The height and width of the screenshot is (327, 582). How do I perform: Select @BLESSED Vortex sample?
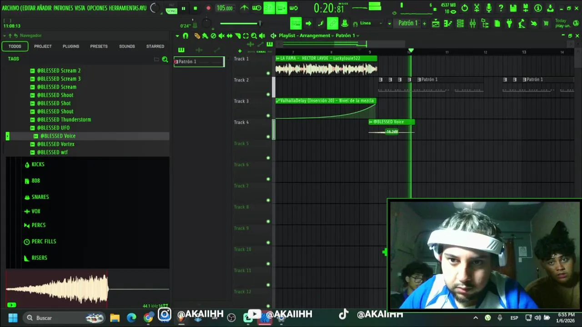coord(55,144)
